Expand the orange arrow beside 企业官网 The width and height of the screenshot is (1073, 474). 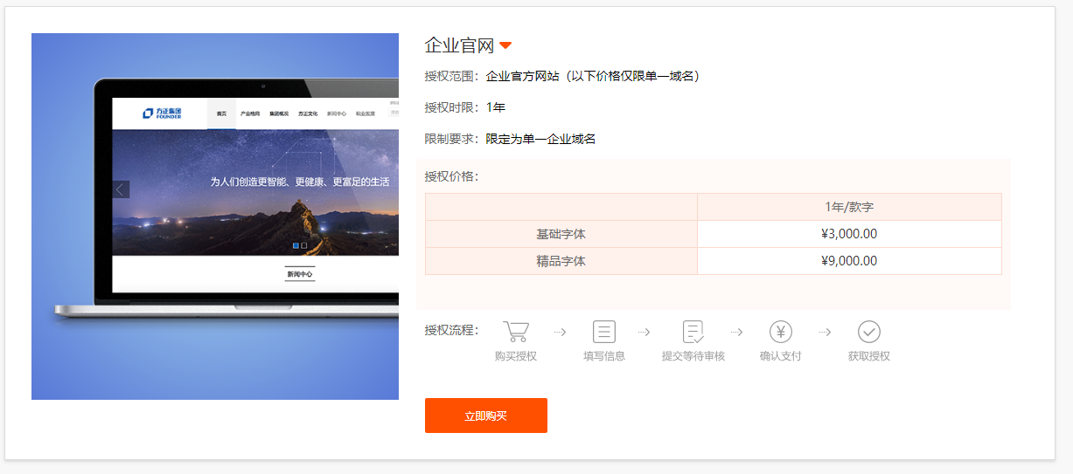[x=505, y=46]
